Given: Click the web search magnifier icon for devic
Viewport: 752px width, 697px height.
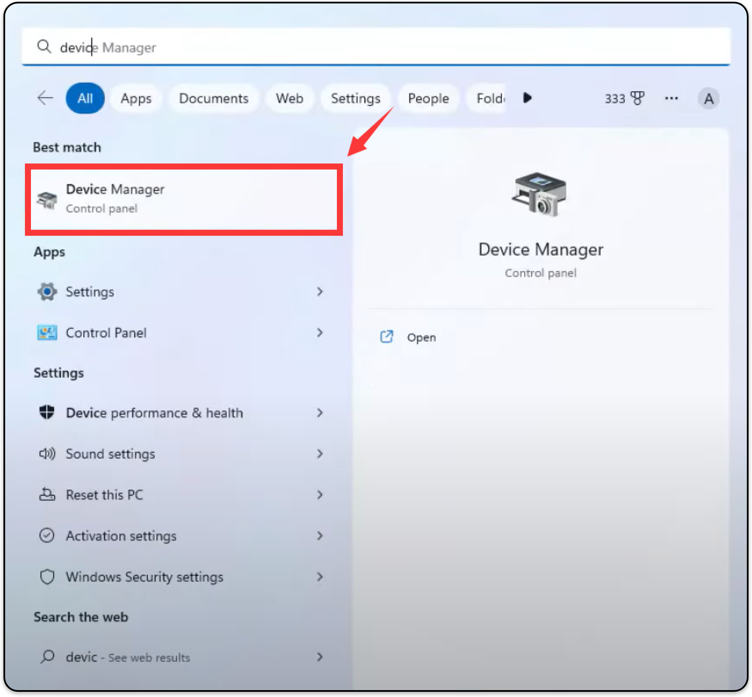Looking at the screenshot, I should click(47, 657).
